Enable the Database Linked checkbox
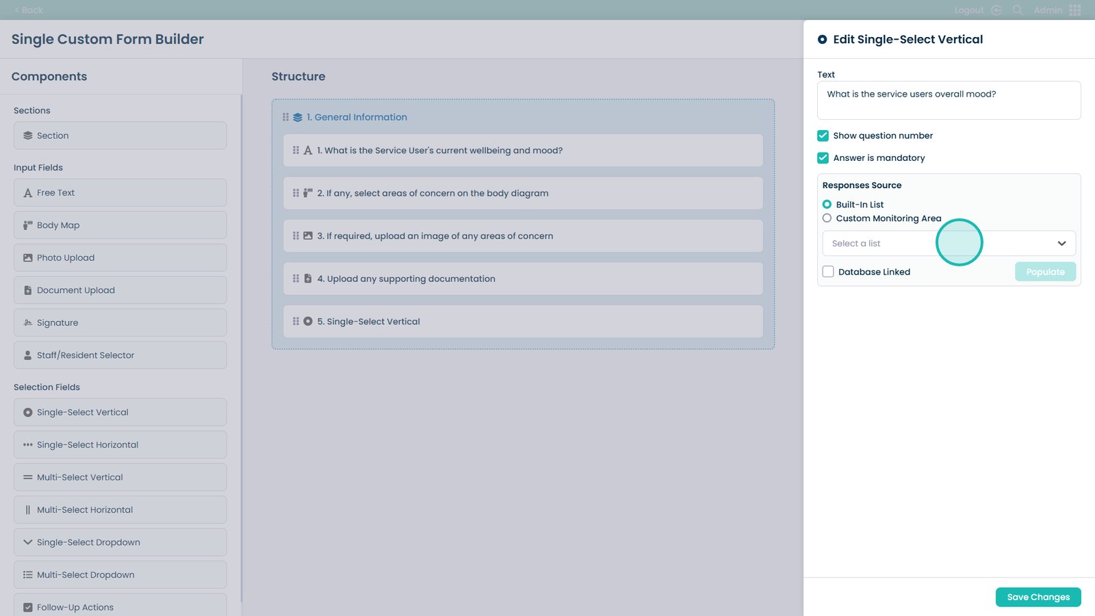1095x616 pixels. tap(828, 272)
